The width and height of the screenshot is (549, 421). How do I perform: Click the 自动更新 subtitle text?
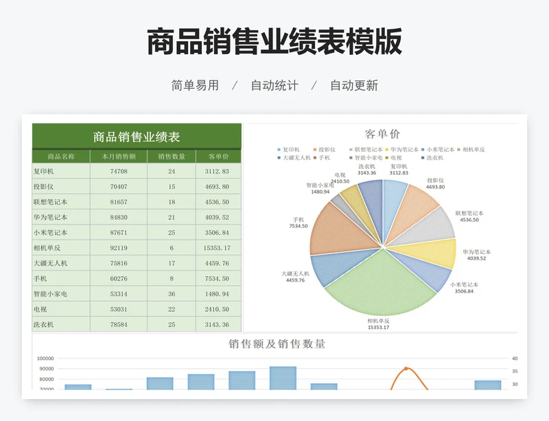click(354, 86)
